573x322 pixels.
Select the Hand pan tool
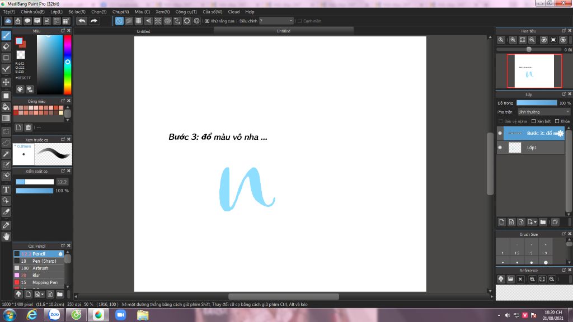(6, 236)
